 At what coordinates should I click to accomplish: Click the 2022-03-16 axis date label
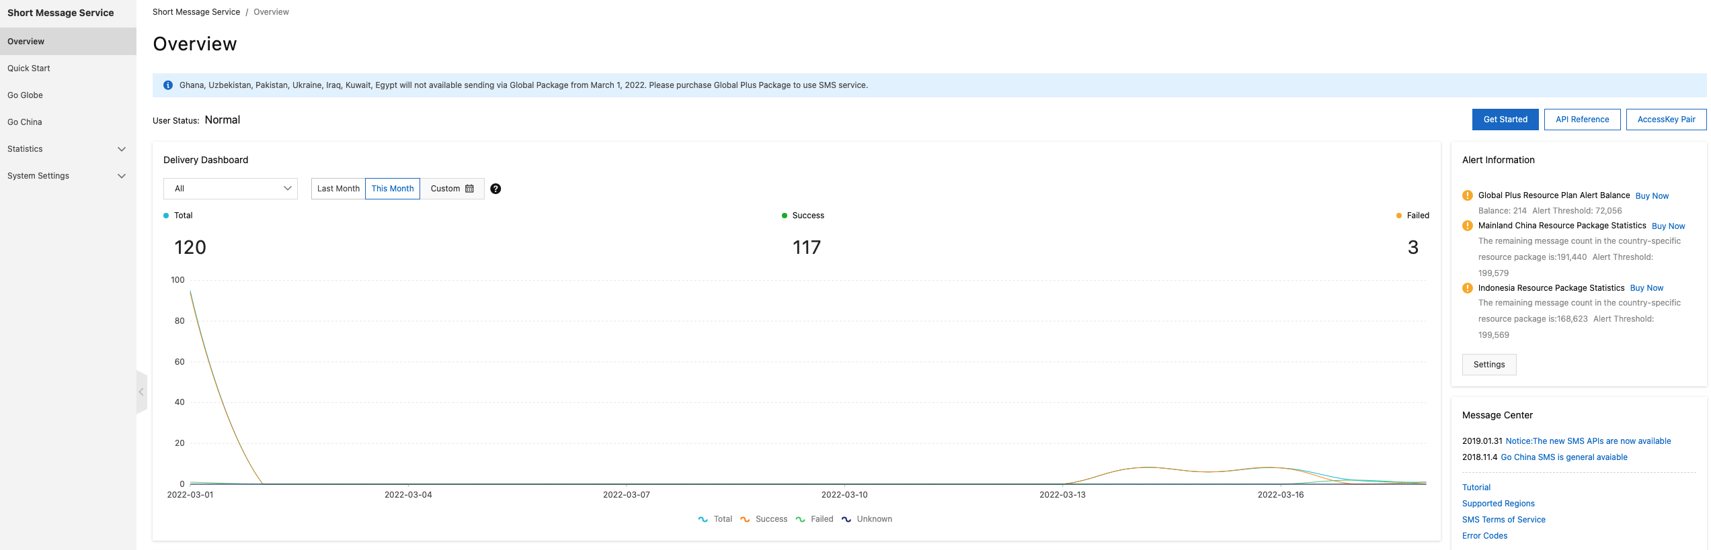click(x=1281, y=495)
